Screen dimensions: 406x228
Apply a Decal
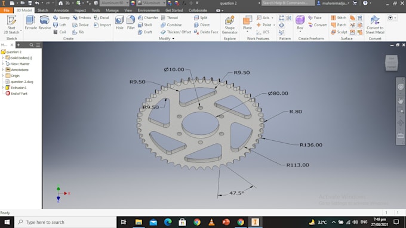(x=101, y=17)
